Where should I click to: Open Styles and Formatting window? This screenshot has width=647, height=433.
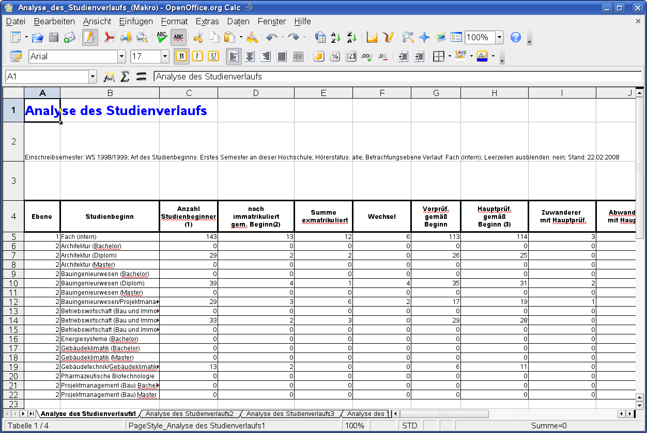pos(16,56)
